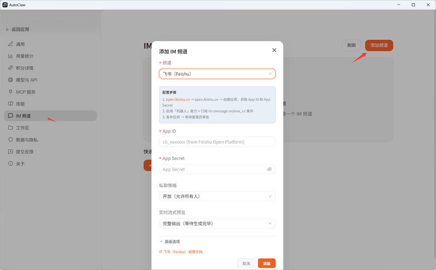
Task: Open 工作区 in sidebar
Action: pos(50,128)
